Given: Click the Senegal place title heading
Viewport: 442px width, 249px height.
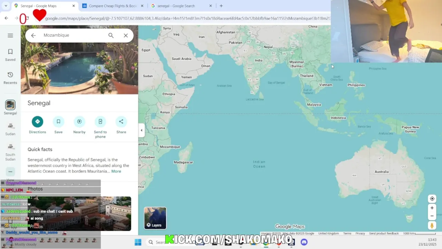Looking at the screenshot, I should 39,103.
